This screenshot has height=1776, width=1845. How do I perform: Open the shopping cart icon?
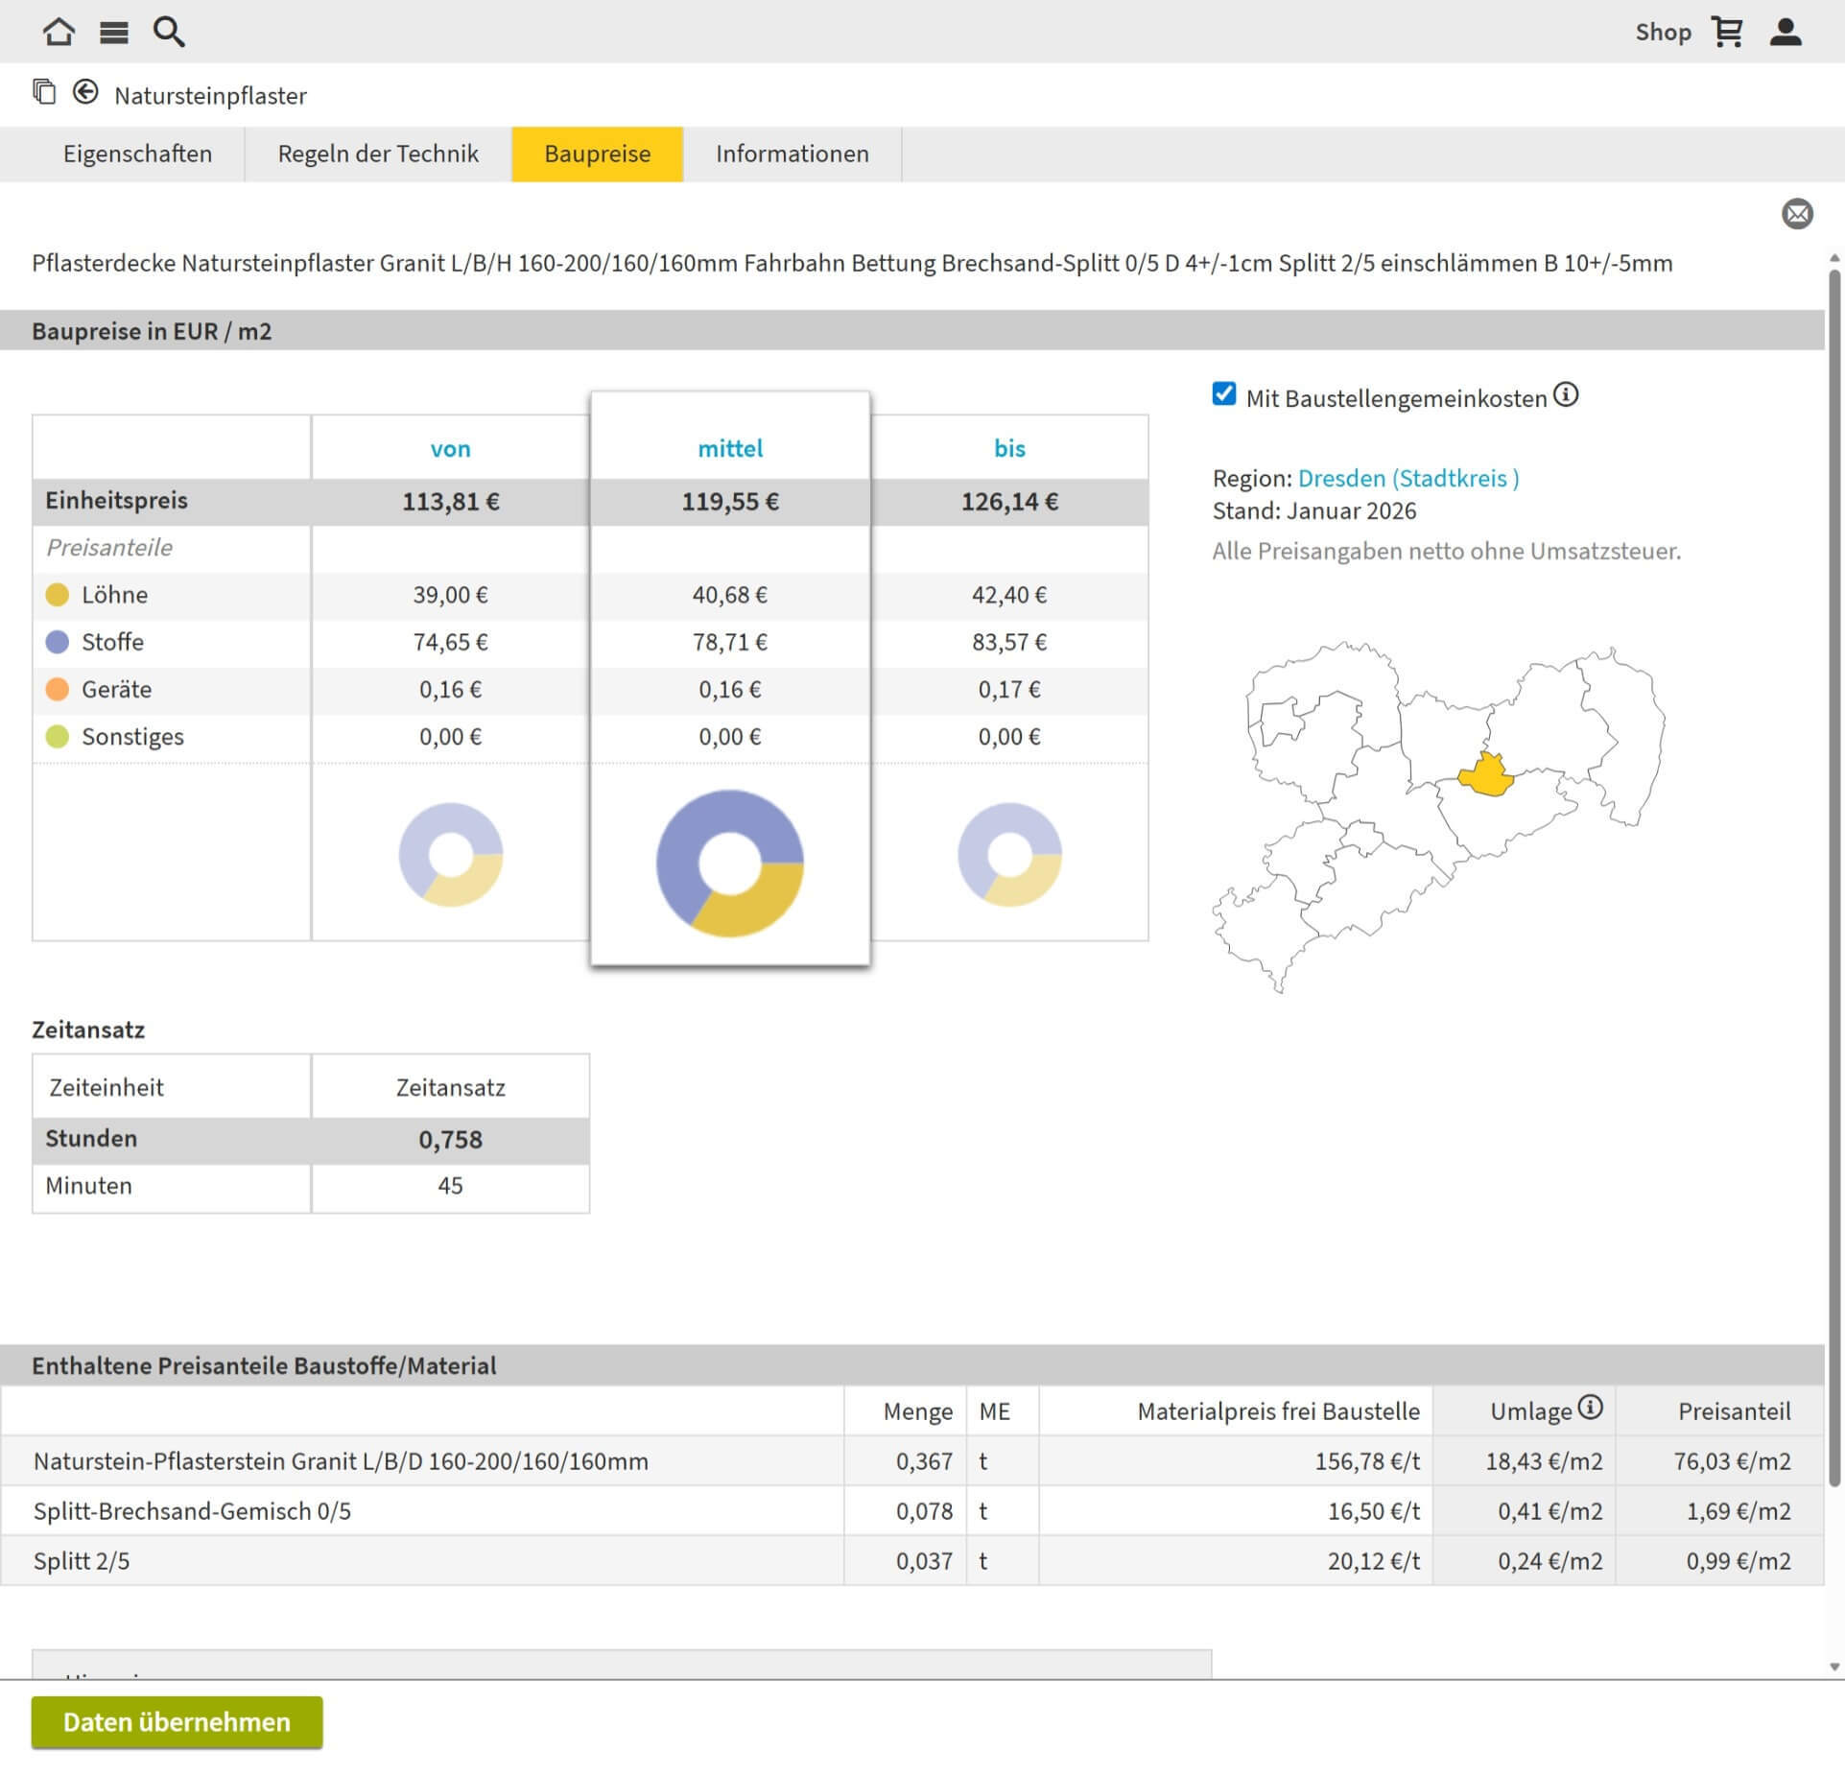(x=1727, y=32)
